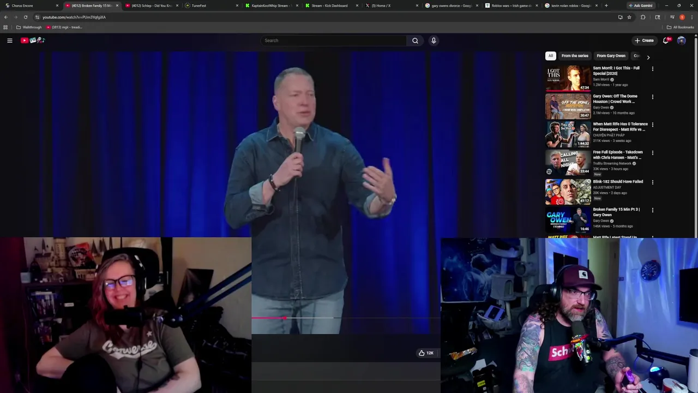The image size is (698, 393).
Task: Open Gary Owen 16:46 video thumbnail
Action: pos(568,219)
